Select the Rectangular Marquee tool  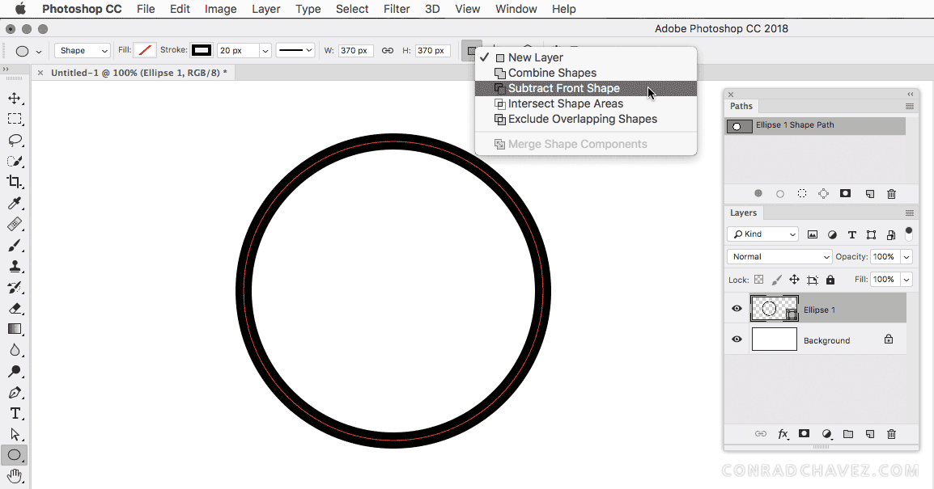click(x=15, y=119)
